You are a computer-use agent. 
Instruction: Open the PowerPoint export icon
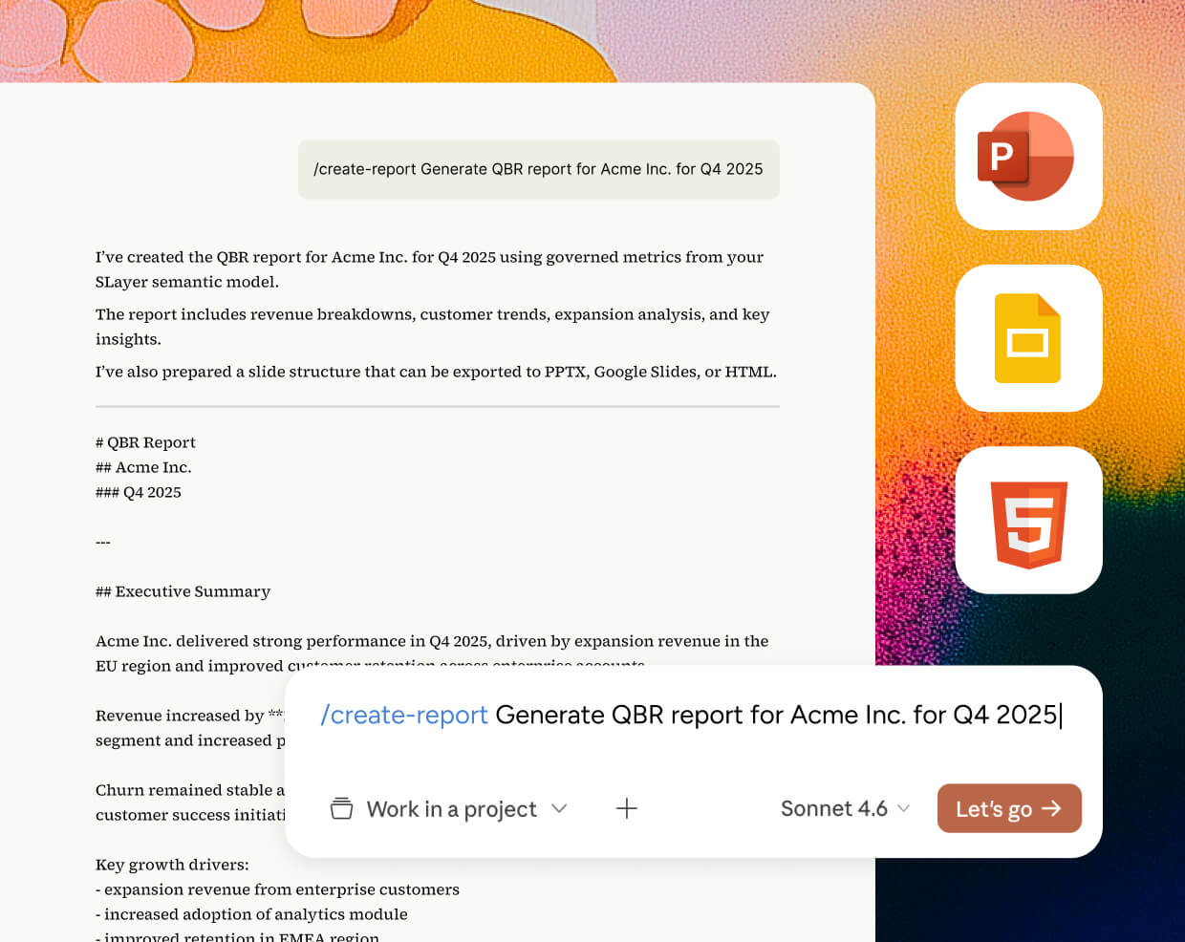click(1028, 157)
